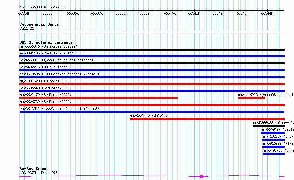The width and height of the screenshot is (294, 180).
Task: Click the blue bar under nsv6609027
Action: pyautogui.click(x=273, y=133)
